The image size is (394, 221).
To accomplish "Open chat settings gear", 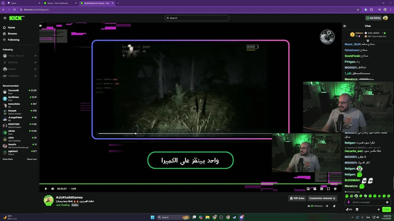I will pyautogui.click(x=379, y=210).
